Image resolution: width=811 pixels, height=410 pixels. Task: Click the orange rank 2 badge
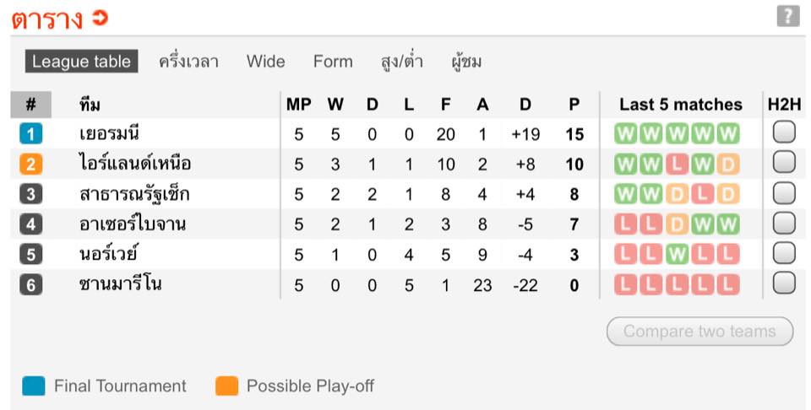[x=30, y=164]
